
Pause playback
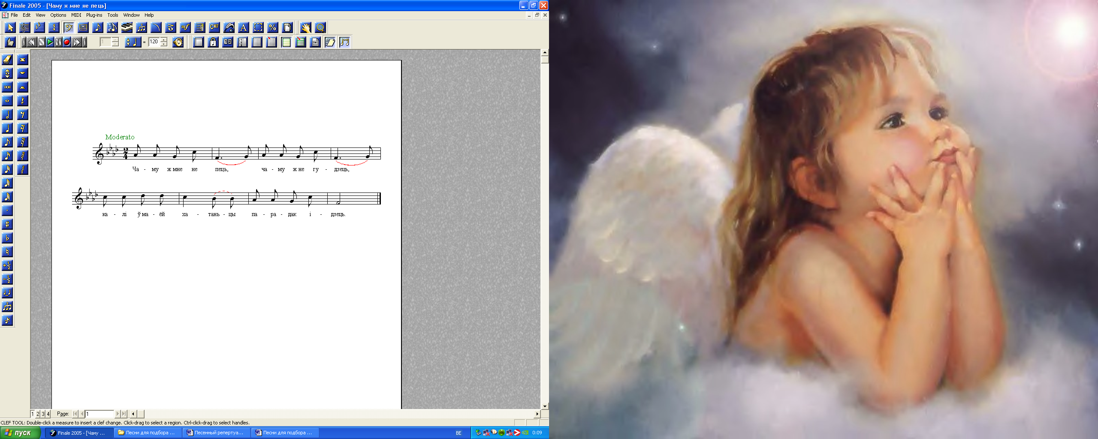tap(58, 42)
